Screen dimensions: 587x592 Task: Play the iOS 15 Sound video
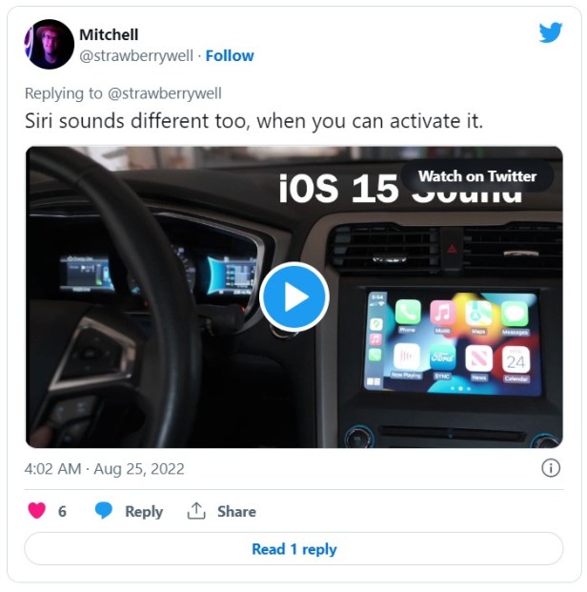[294, 296]
